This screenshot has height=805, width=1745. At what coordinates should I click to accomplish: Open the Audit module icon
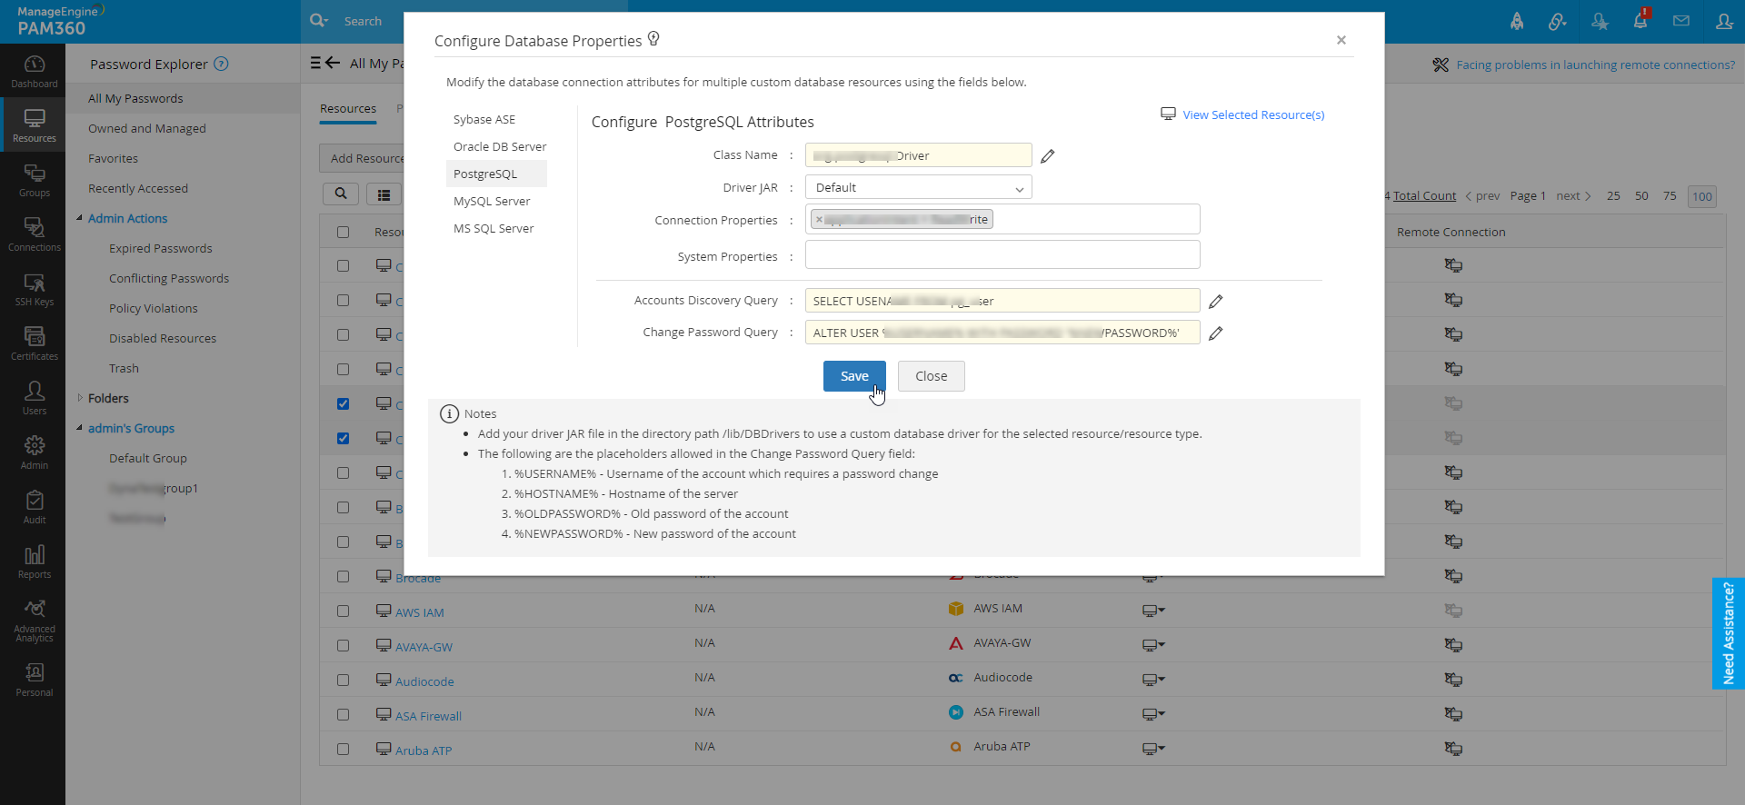[35, 506]
